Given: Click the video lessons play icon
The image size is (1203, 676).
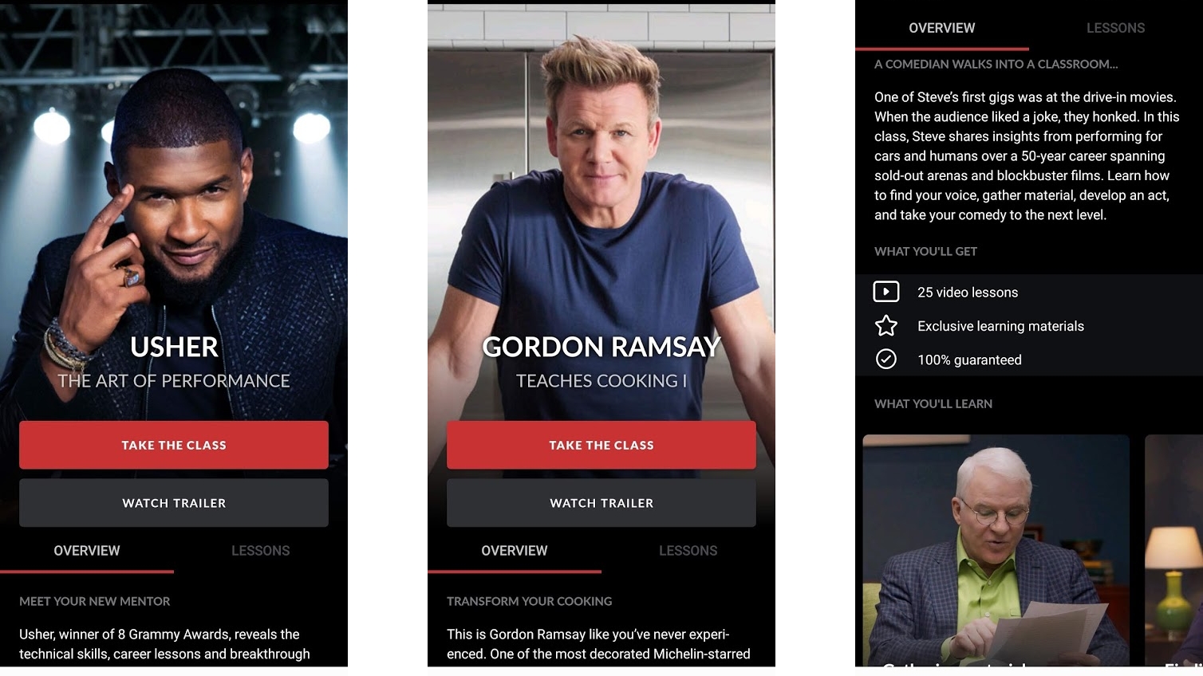Looking at the screenshot, I should tap(885, 292).
